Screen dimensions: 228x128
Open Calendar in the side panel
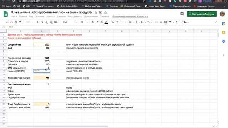[224, 24]
